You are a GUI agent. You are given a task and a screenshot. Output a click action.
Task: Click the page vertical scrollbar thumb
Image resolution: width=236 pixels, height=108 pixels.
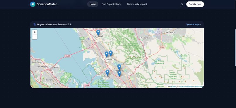coord(235,47)
